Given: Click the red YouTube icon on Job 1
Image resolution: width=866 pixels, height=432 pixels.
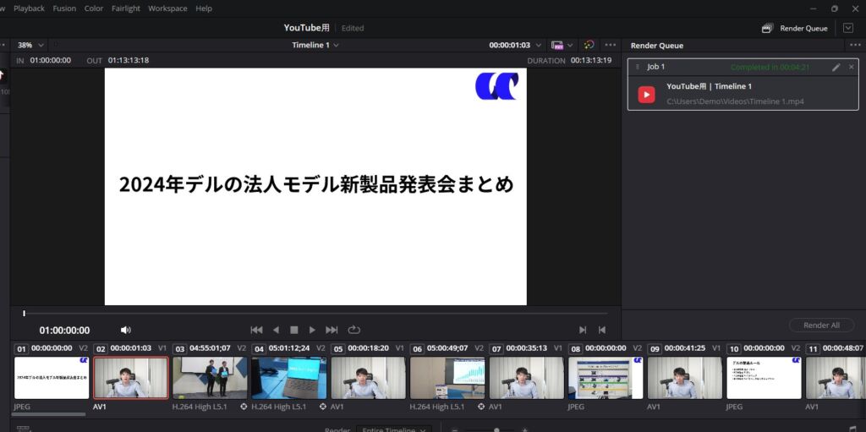Looking at the screenshot, I should (x=647, y=94).
